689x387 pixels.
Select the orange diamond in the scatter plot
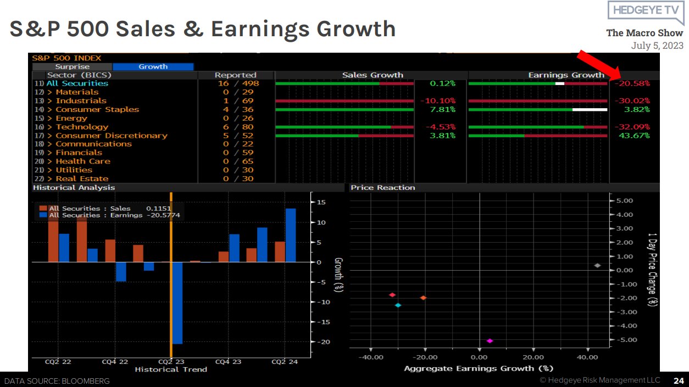pos(423,298)
